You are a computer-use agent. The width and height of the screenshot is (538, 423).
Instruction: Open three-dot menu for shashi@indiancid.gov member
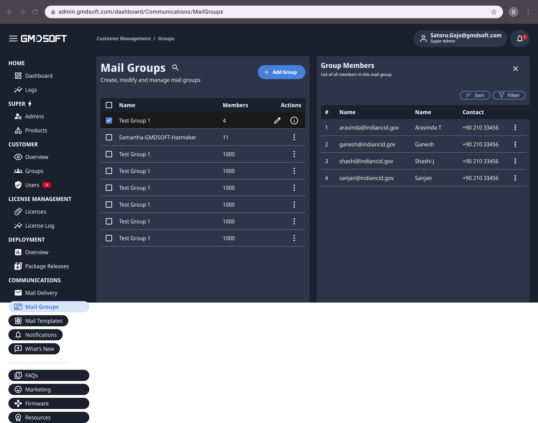[515, 161]
